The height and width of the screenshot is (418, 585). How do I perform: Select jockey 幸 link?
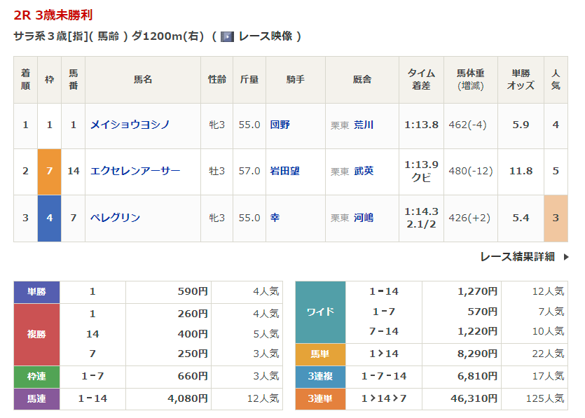275,218
